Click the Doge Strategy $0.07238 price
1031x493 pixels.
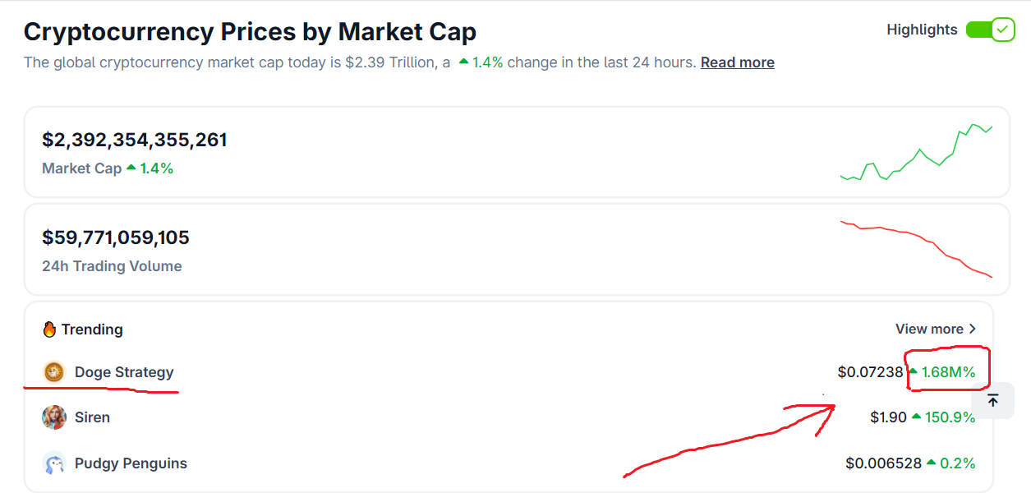870,372
